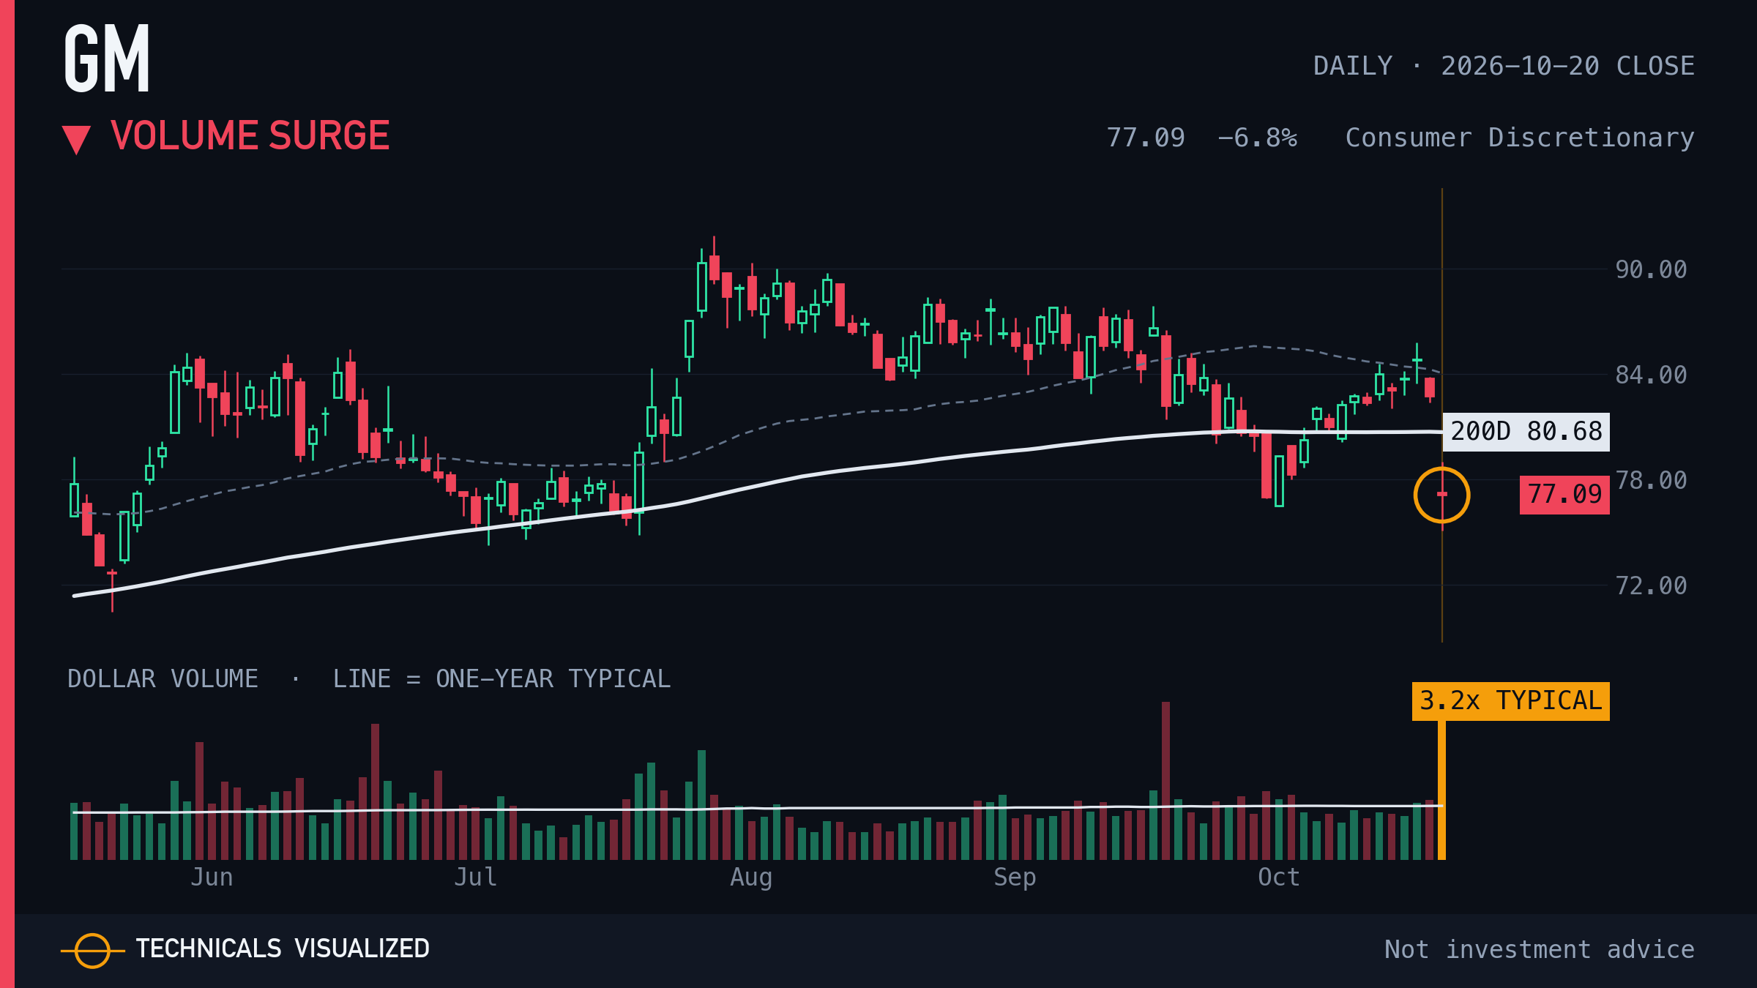This screenshot has height=988, width=1757.
Task: Click the red 77.09 price tag on chart
Action: click(1564, 495)
